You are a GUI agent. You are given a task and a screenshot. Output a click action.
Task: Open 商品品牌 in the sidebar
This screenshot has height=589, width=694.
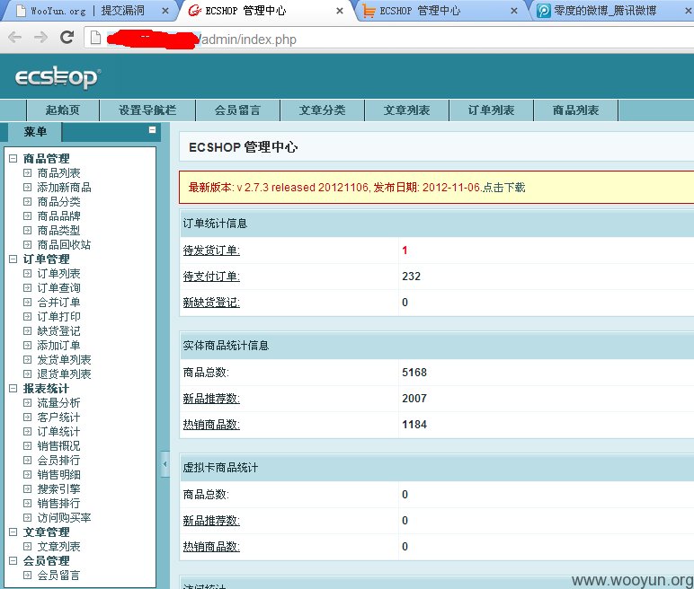coord(58,215)
